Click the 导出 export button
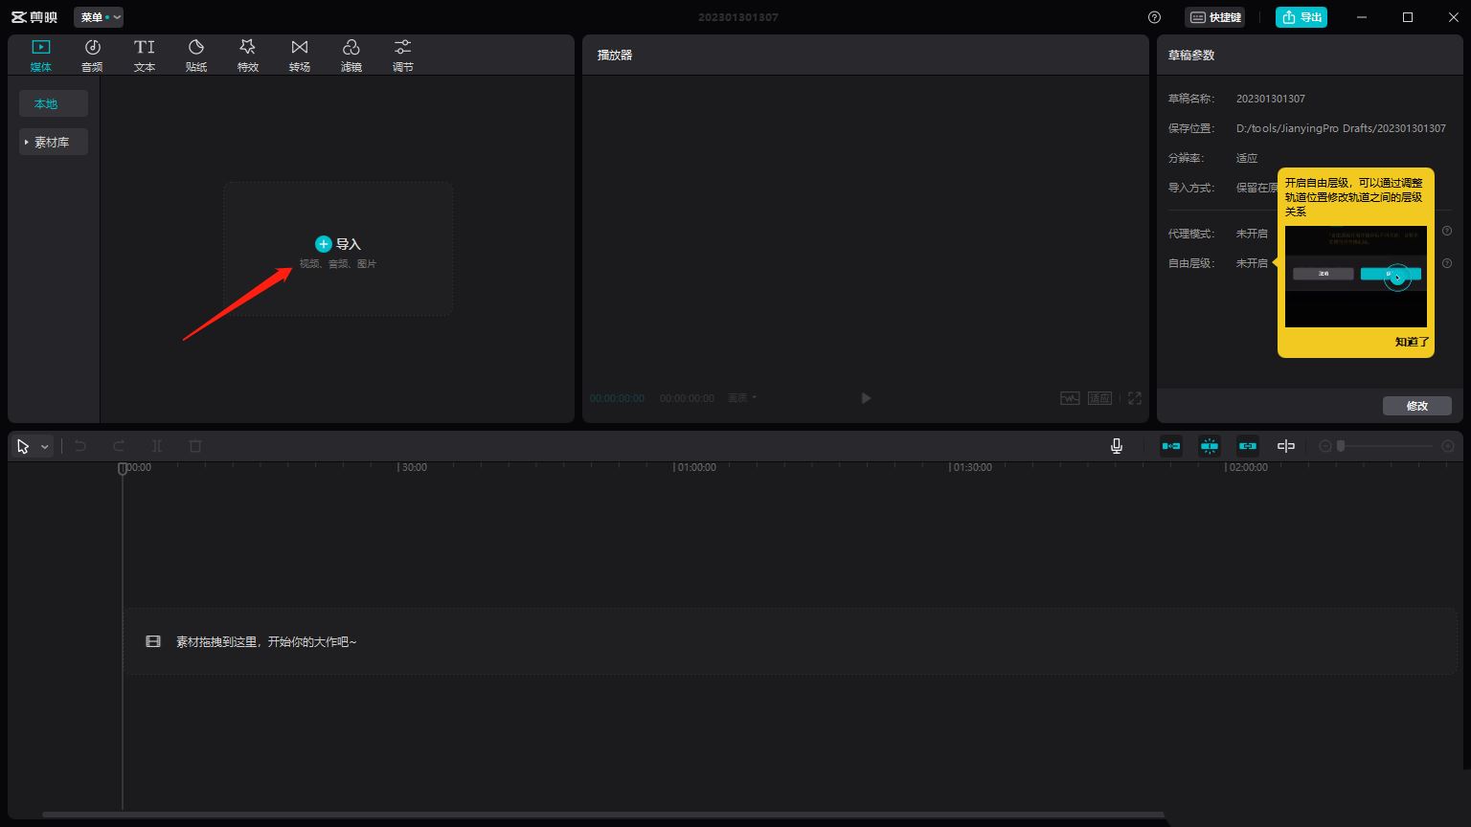This screenshot has height=827, width=1471. click(x=1301, y=17)
